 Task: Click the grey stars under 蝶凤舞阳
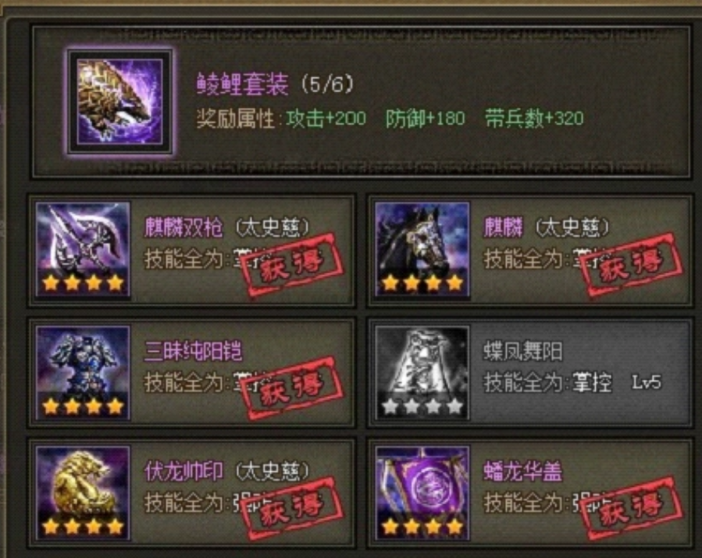click(x=422, y=406)
